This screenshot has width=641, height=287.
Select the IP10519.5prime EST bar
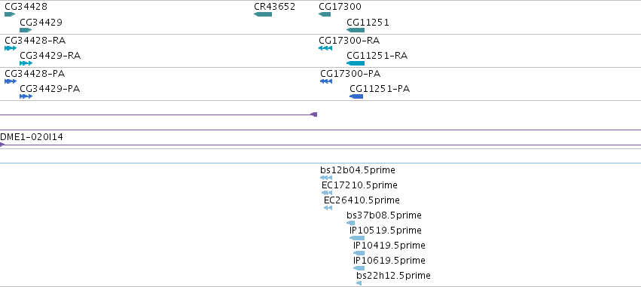[x=357, y=238]
